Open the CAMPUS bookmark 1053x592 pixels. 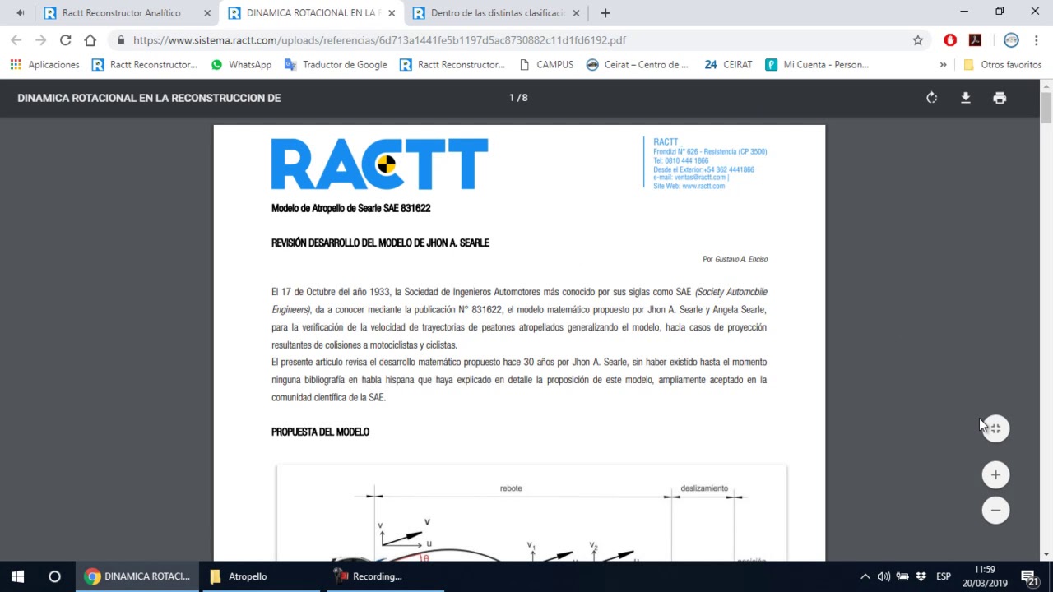(546, 65)
